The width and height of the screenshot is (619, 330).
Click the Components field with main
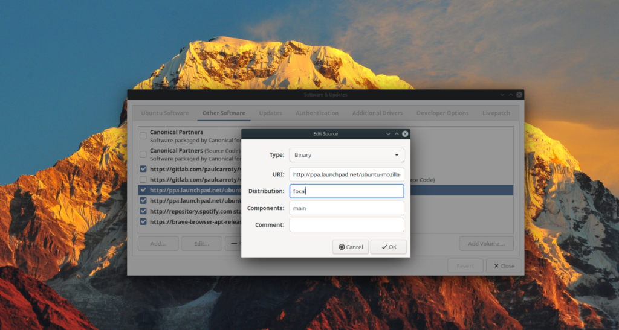coord(346,208)
